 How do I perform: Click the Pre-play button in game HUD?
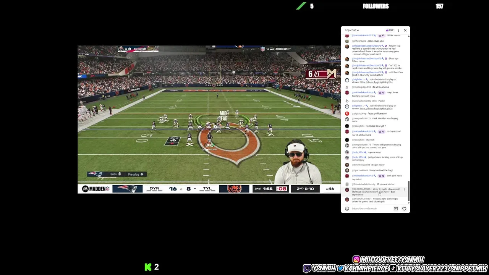(136, 174)
